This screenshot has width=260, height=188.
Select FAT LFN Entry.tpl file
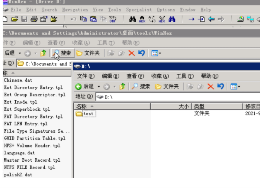coord(26,124)
